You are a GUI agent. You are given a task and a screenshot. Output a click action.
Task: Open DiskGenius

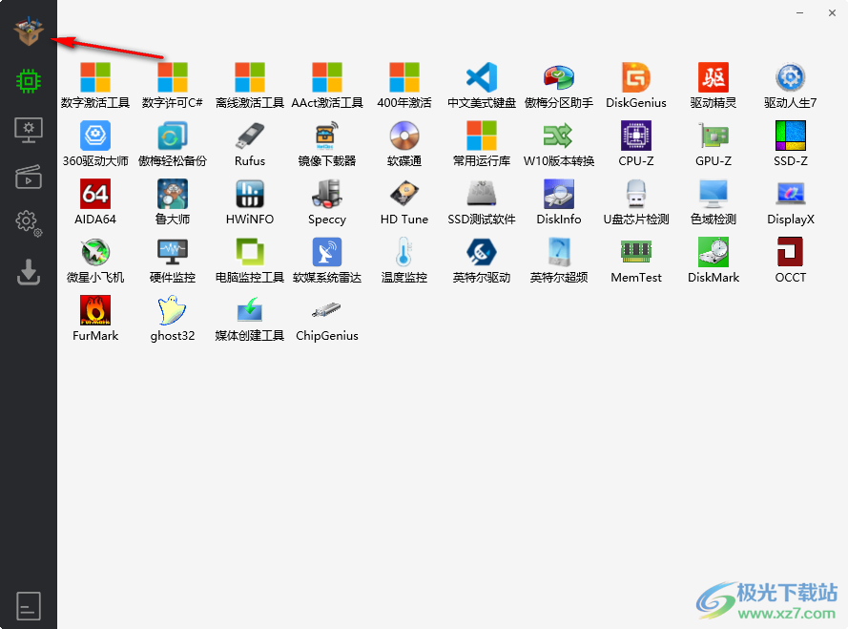pos(636,86)
